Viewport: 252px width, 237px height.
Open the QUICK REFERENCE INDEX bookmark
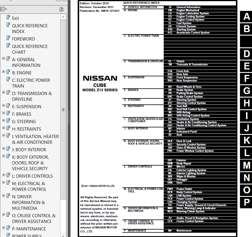(30, 28)
